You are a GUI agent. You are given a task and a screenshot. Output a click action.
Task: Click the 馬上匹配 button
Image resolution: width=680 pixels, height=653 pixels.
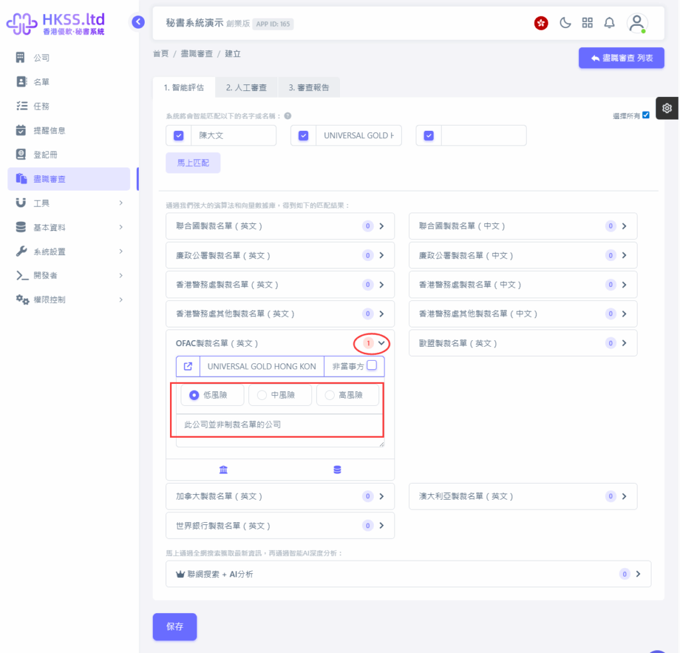[193, 163]
